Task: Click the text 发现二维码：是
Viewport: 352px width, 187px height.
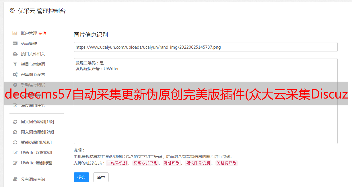Action: pos(90,63)
